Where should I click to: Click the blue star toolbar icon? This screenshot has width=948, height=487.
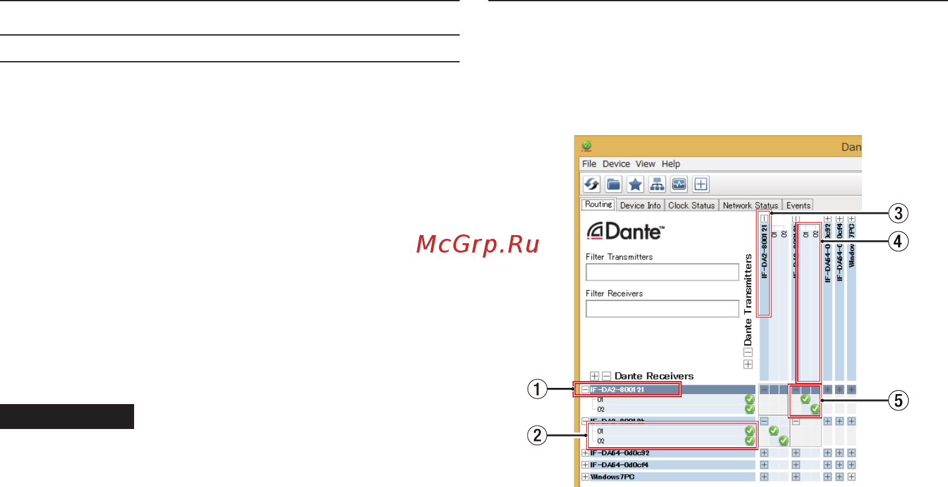[x=636, y=184]
